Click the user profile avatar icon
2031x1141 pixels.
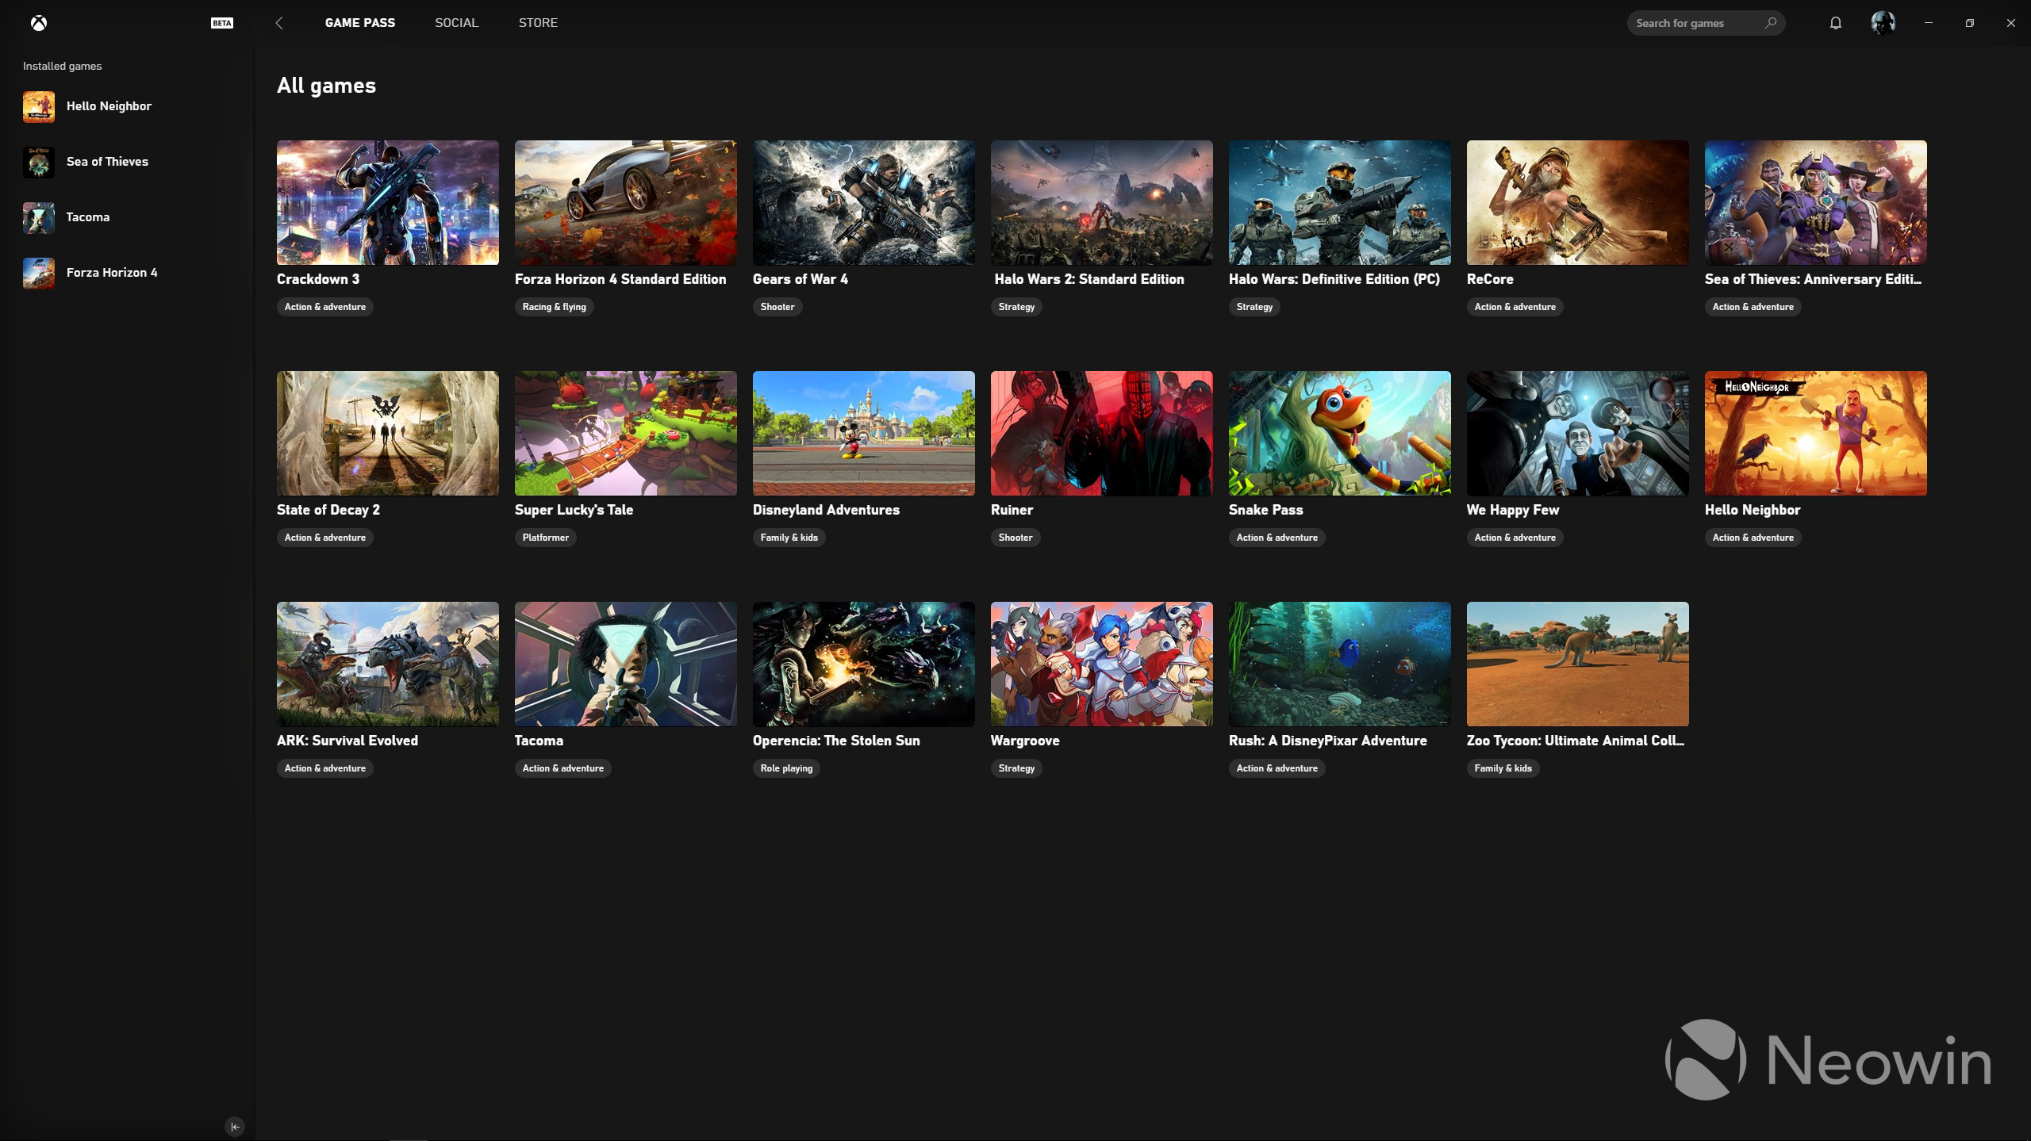[x=1880, y=22]
